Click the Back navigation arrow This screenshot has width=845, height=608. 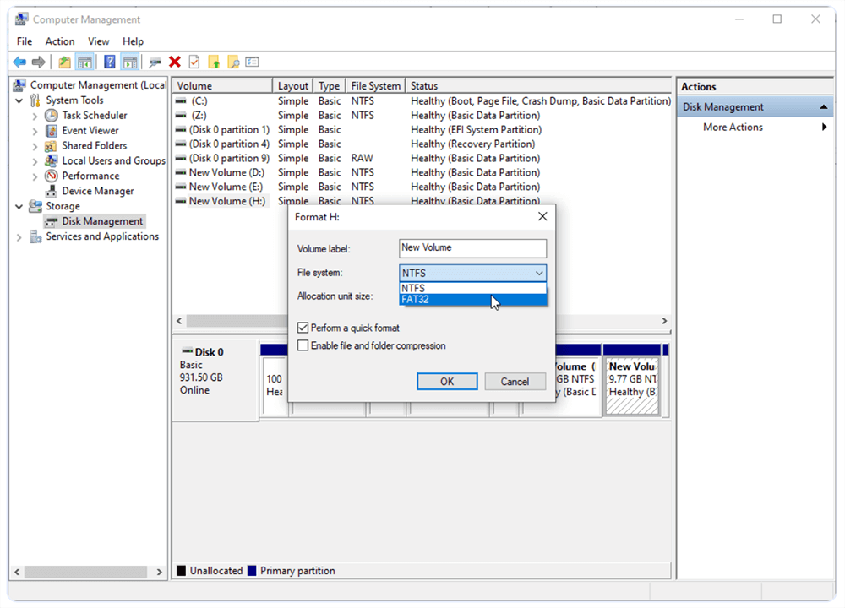point(19,61)
